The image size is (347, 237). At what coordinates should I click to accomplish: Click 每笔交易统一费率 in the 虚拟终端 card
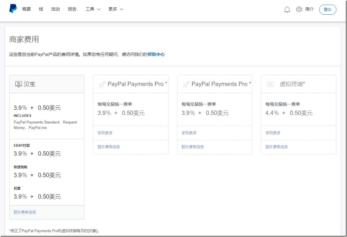(x=283, y=104)
